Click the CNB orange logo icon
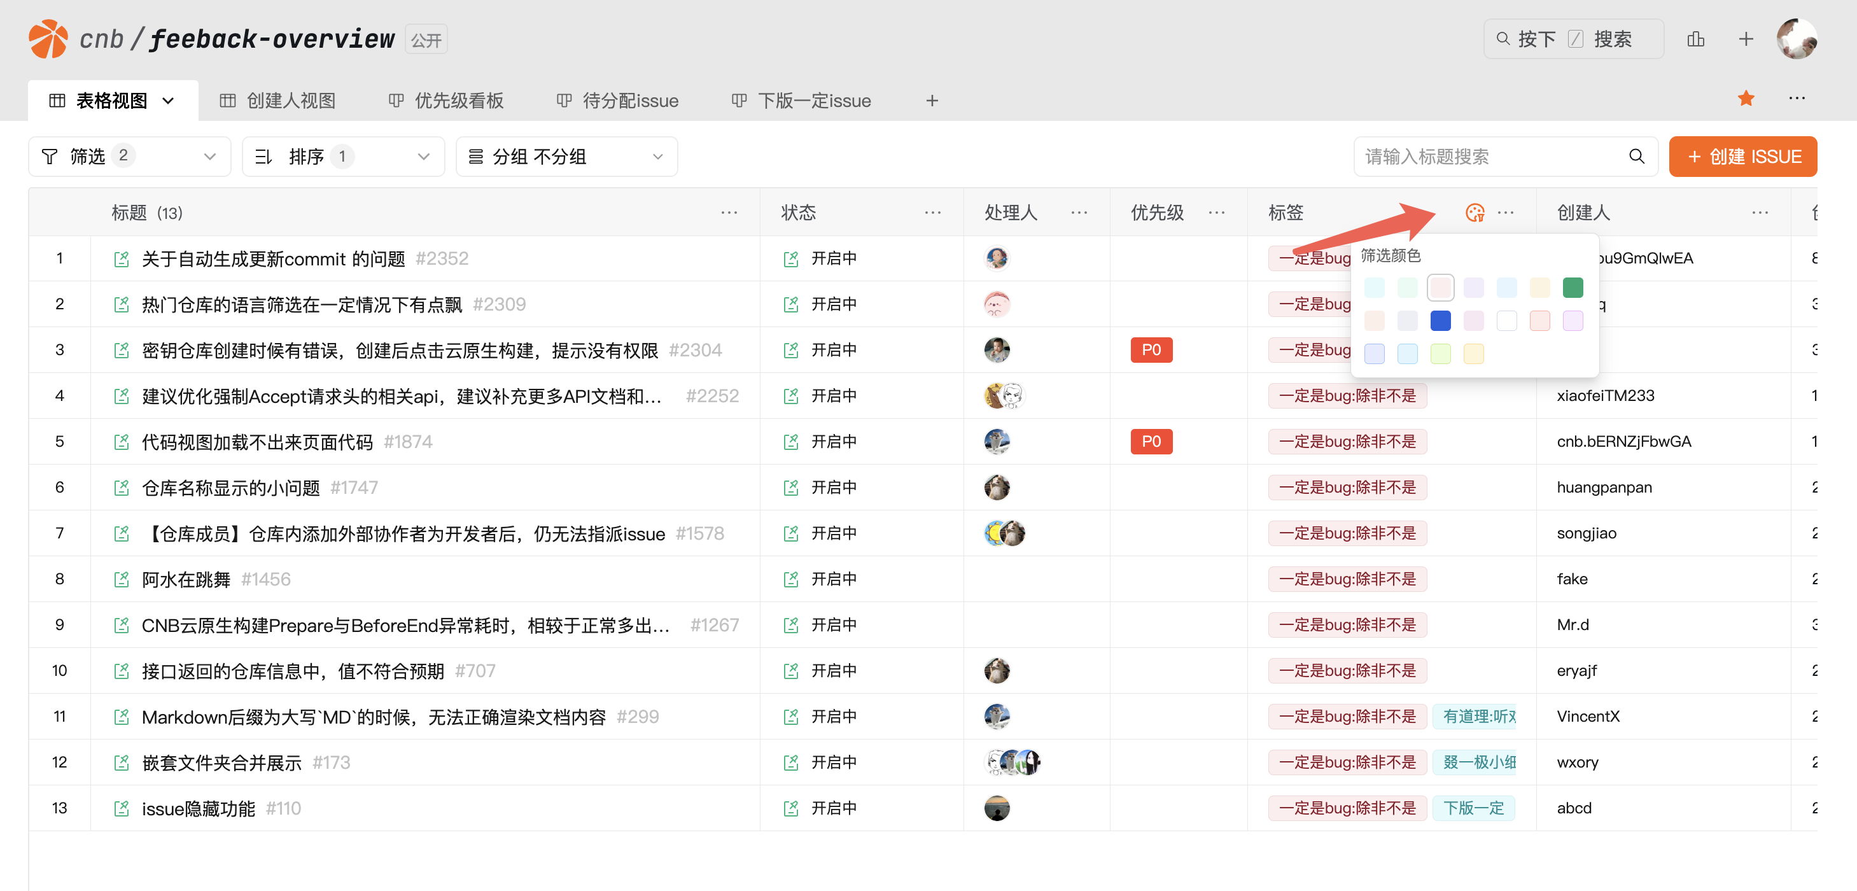 (x=48, y=39)
